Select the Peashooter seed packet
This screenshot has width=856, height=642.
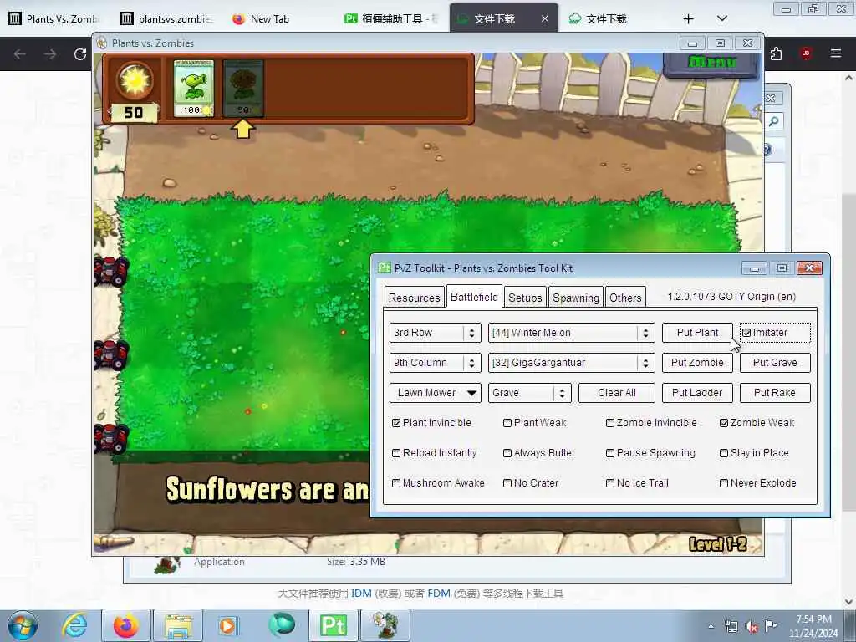194,89
